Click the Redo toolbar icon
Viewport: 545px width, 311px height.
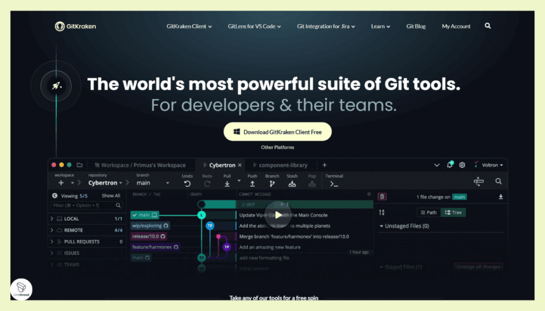click(x=207, y=183)
